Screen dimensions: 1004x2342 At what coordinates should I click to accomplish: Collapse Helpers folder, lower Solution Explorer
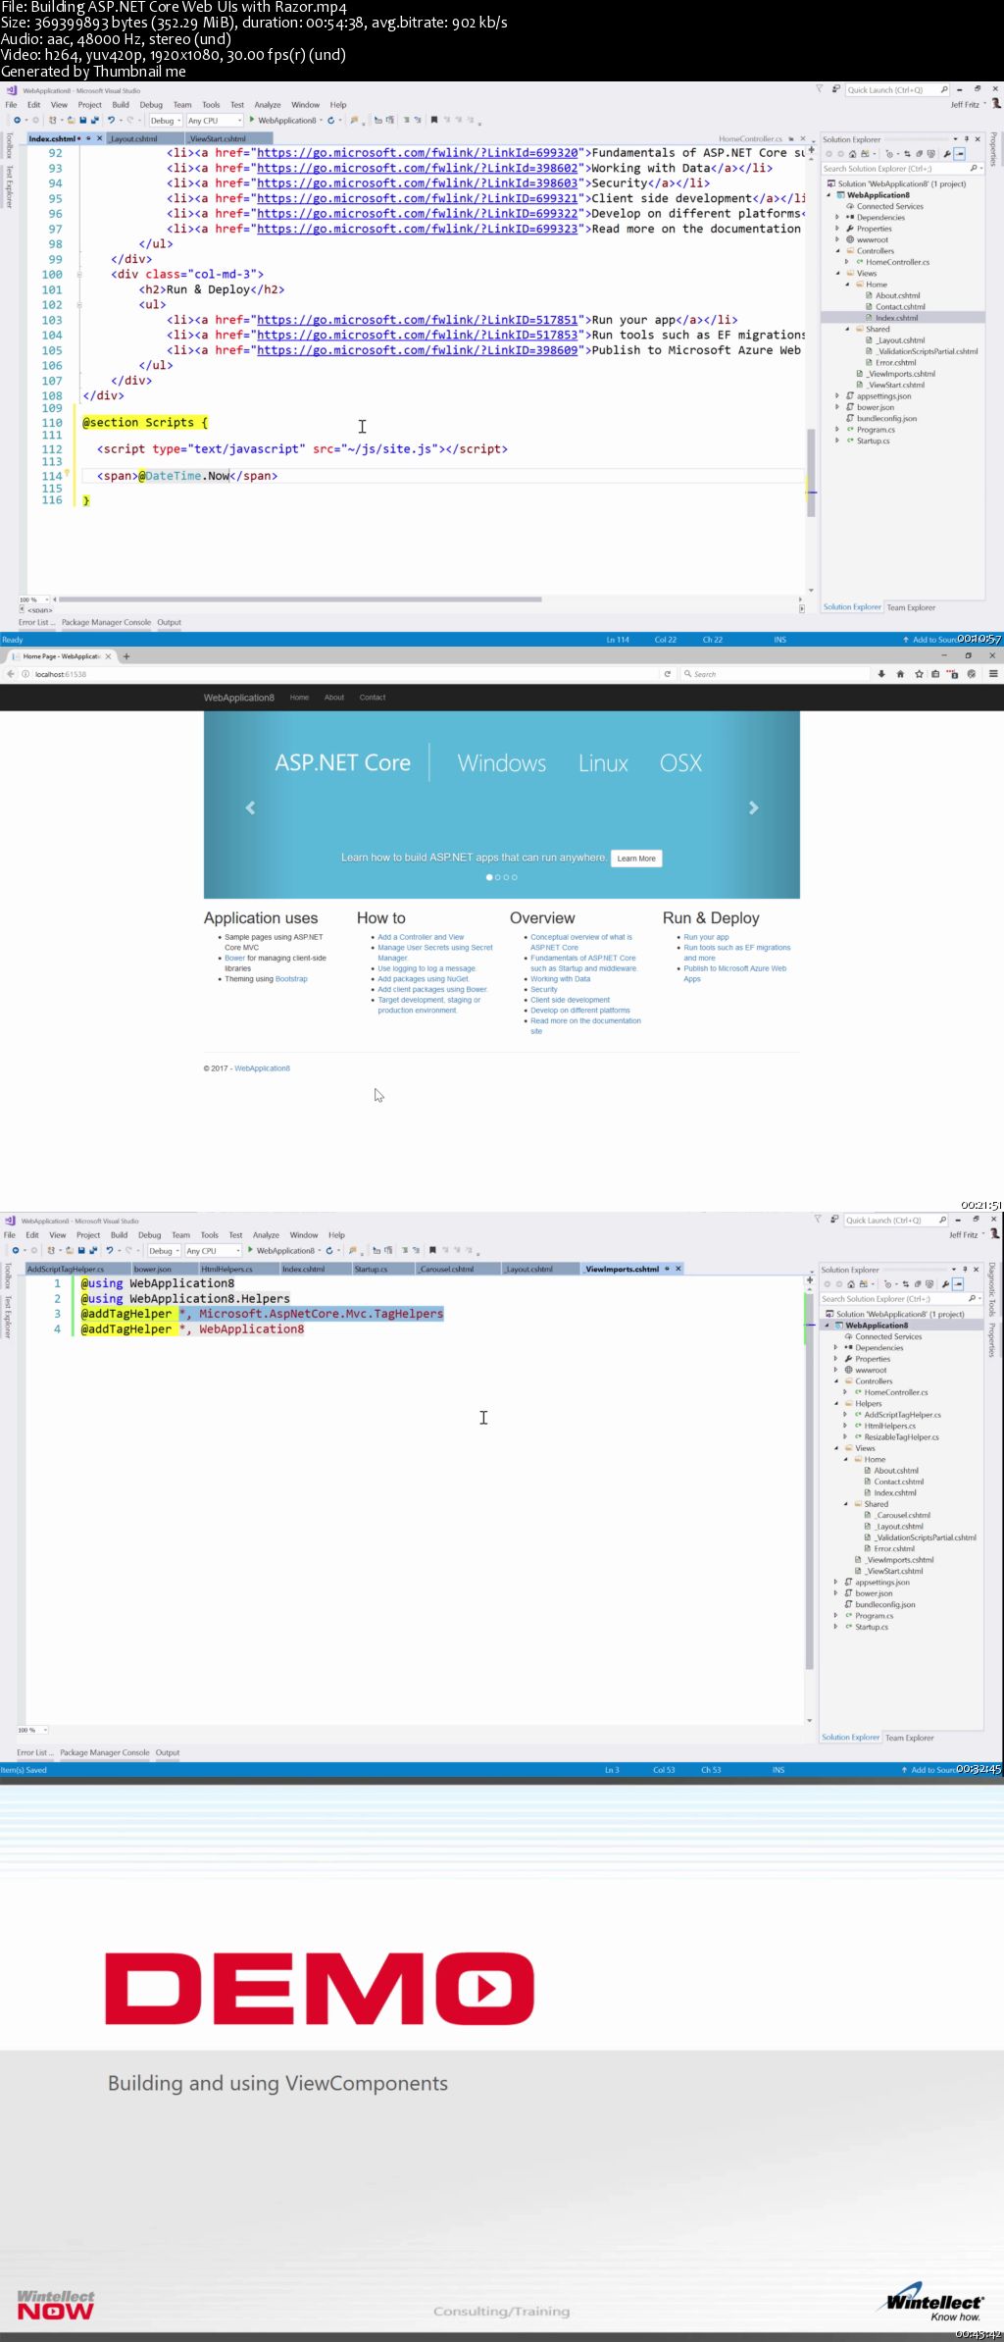(x=835, y=1404)
